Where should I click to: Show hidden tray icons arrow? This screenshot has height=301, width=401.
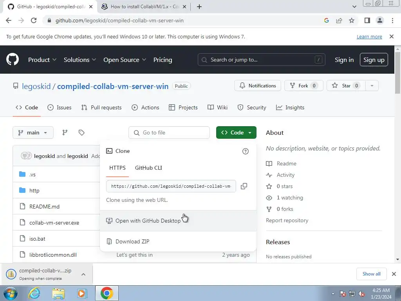point(333,294)
